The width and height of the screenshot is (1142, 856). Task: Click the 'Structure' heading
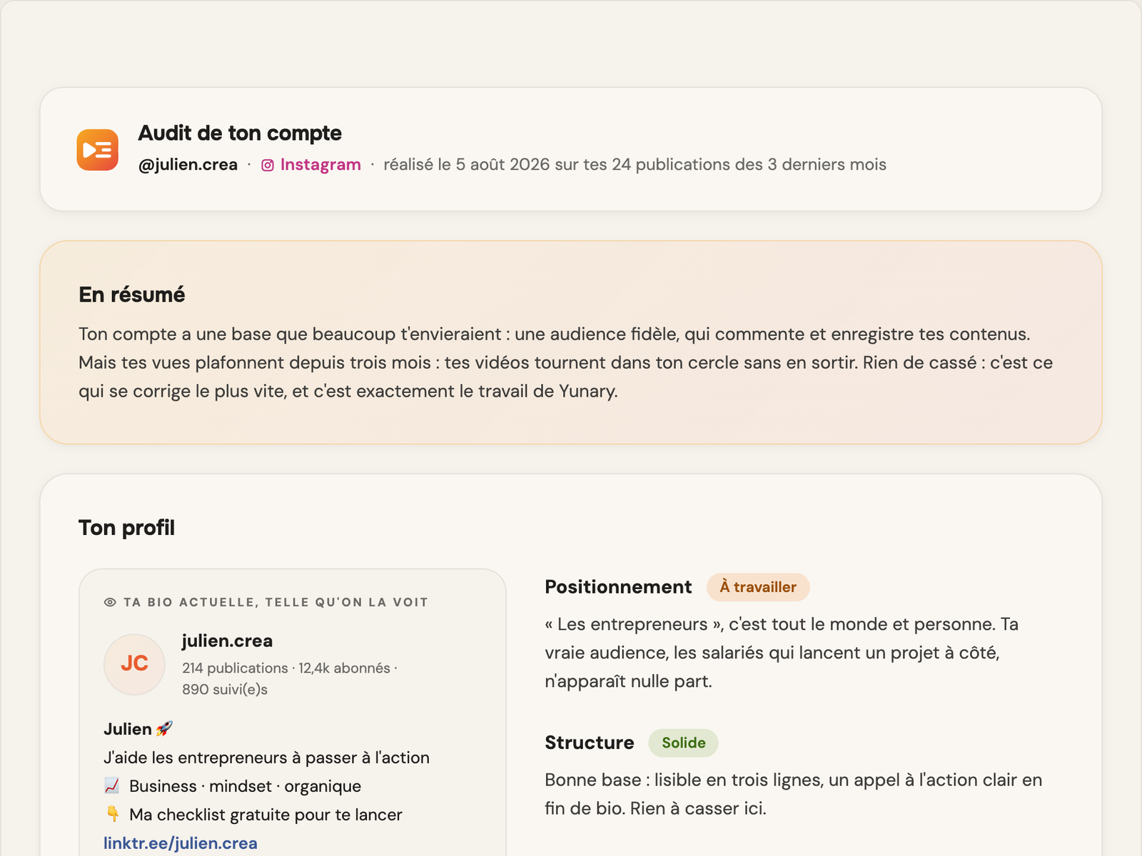point(590,743)
